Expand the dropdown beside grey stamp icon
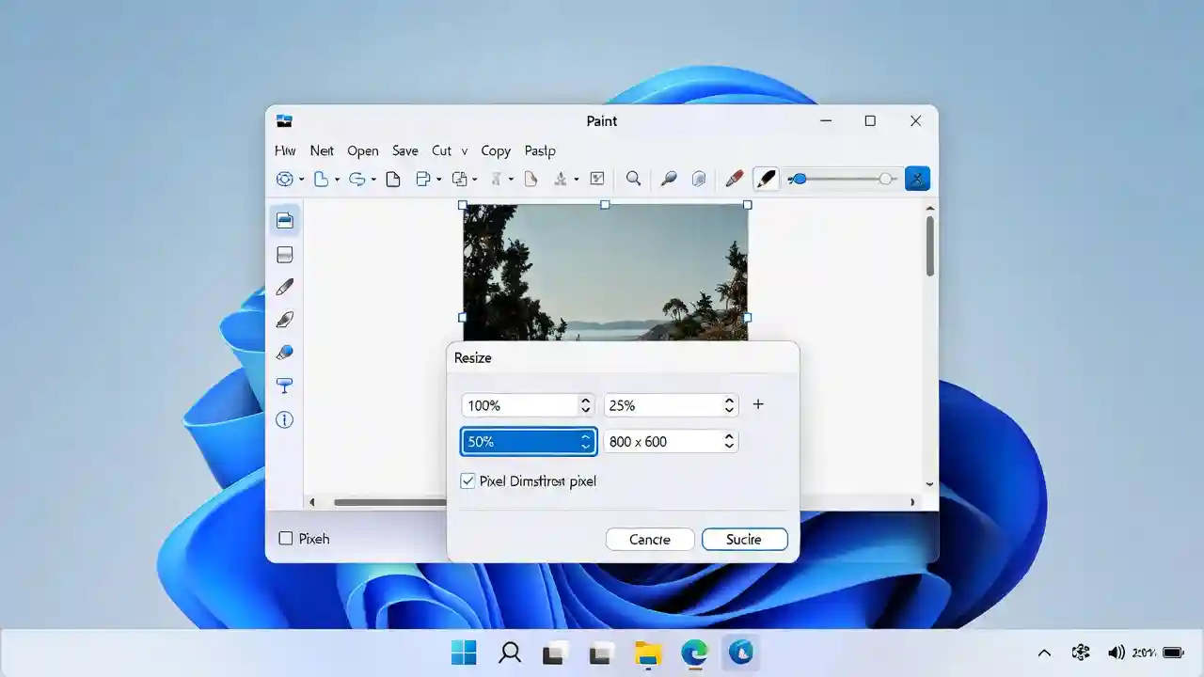Screen dimensions: 1204x677 [x=576, y=180]
